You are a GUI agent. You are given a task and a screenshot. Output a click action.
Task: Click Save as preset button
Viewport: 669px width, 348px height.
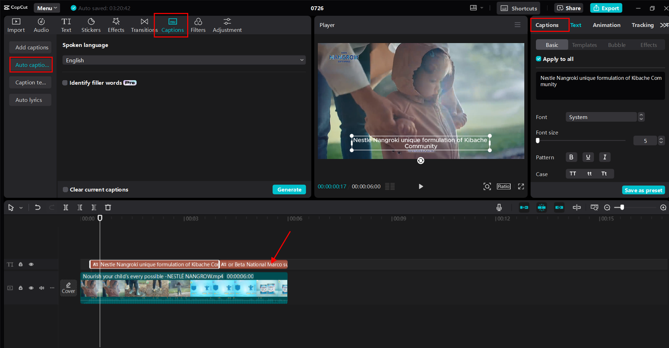pos(643,190)
